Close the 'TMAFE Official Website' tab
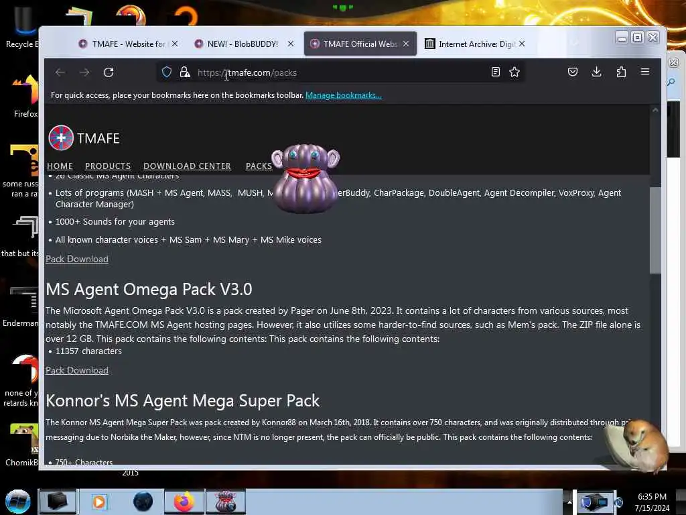Viewport: 686px width, 515px height. (x=406, y=44)
